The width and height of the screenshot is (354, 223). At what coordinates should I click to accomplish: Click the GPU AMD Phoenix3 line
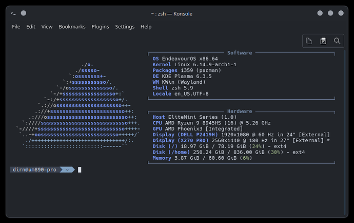(x=198, y=129)
